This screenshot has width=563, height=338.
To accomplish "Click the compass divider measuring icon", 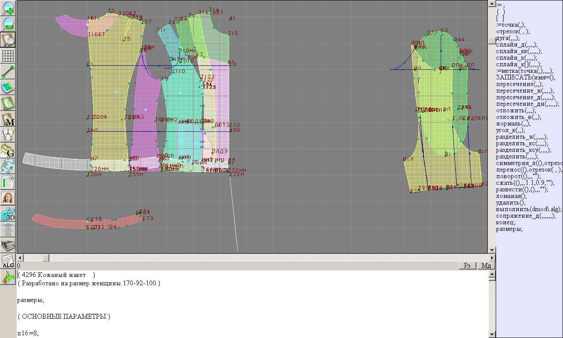I will click(x=8, y=135).
